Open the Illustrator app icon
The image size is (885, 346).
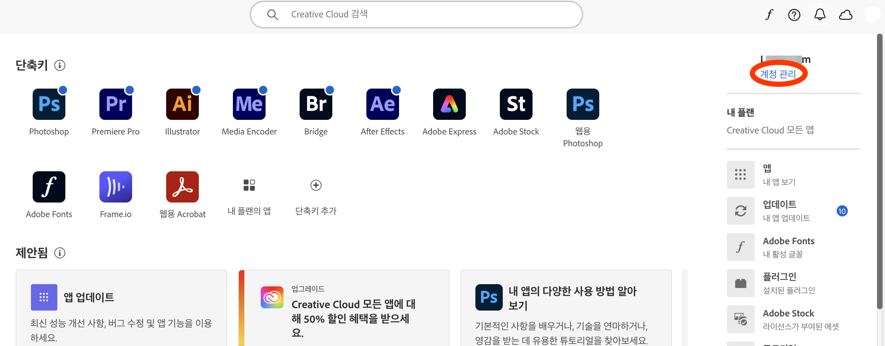[182, 104]
